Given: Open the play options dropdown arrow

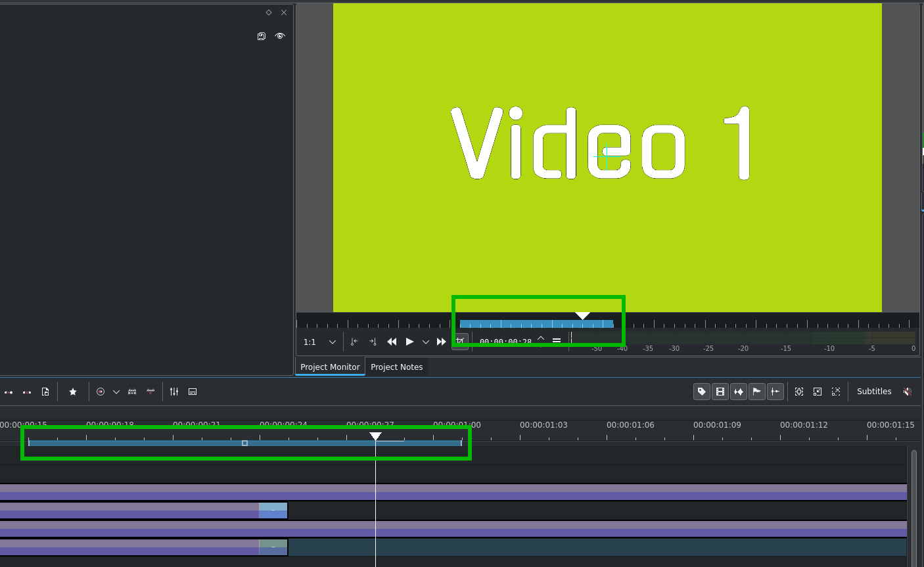Looking at the screenshot, I should tap(426, 342).
